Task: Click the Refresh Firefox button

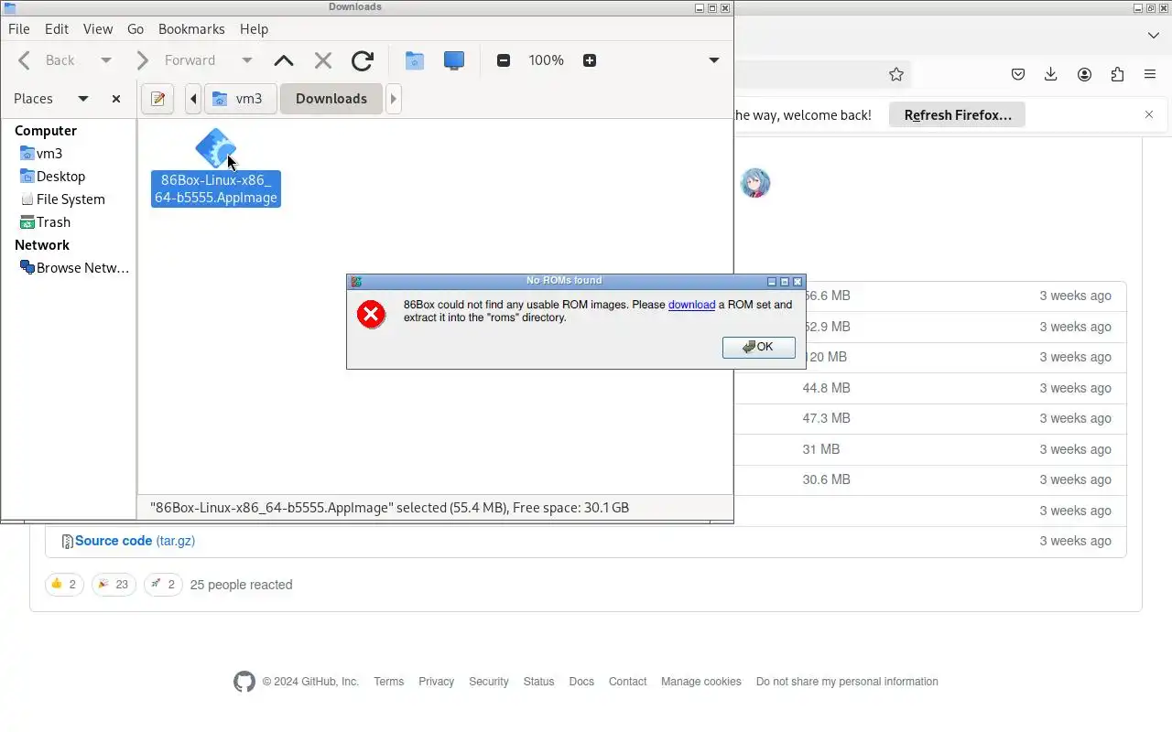Action: point(958,114)
